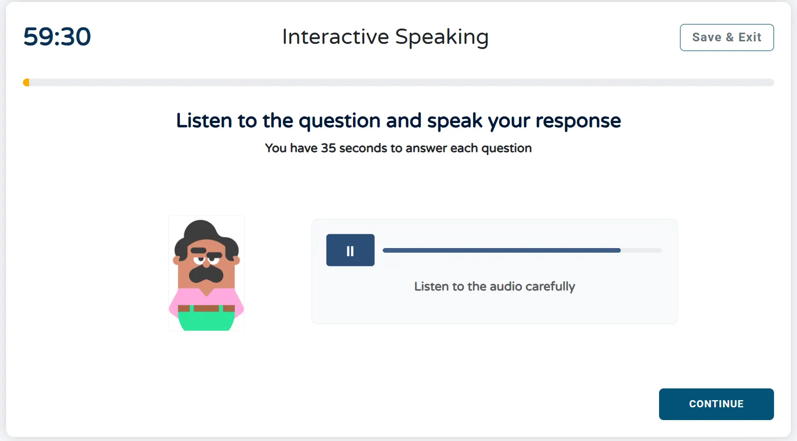Click the 'Listen to the audio carefully' label
Viewport: 797px width, 441px height.
[494, 286]
